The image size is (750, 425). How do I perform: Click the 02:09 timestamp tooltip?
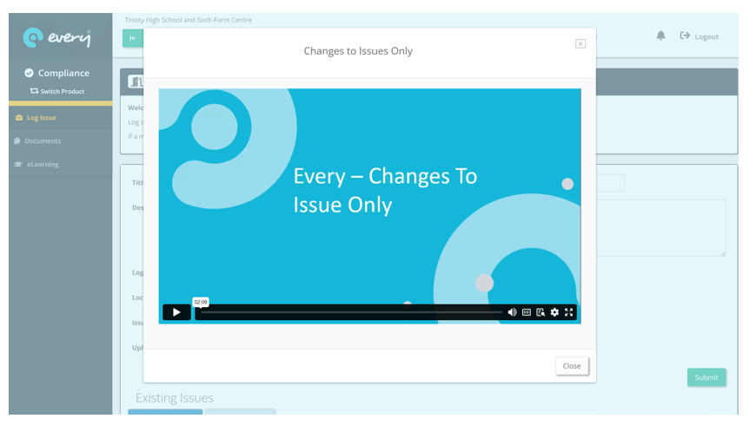pos(201,303)
